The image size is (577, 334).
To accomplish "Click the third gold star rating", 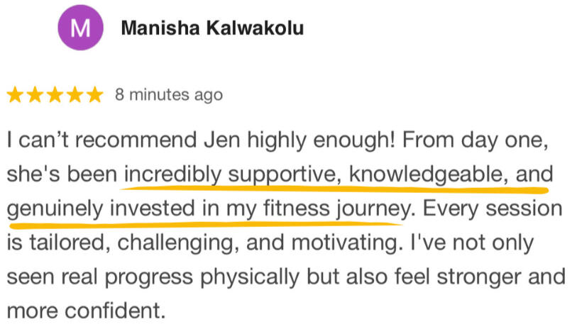I will [55, 95].
